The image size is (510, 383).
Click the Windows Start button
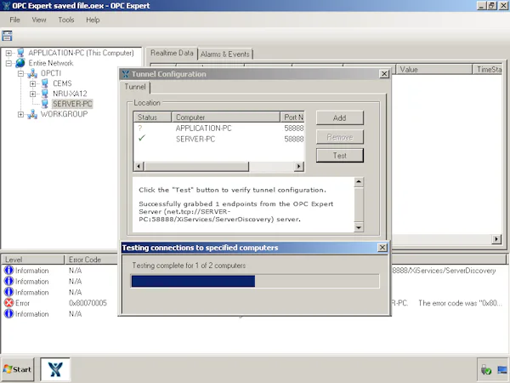[18, 369]
